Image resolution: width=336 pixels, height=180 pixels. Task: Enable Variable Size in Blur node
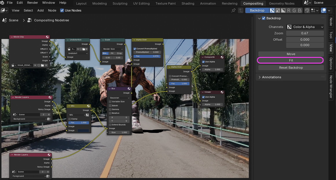pos(110,102)
